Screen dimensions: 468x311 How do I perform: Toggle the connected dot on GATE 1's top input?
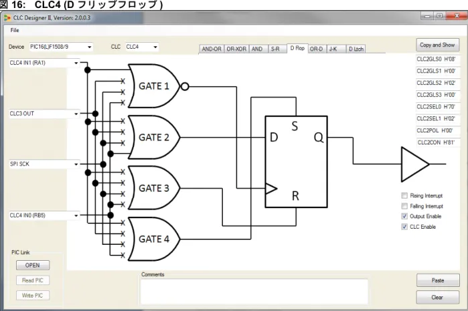pyautogui.click(x=88, y=70)
